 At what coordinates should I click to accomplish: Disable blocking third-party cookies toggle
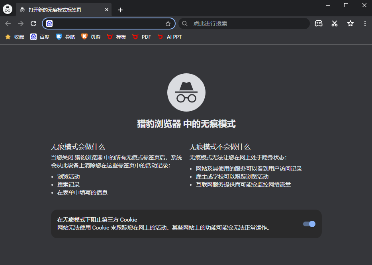pyautogui.click(x=309, y=224)
